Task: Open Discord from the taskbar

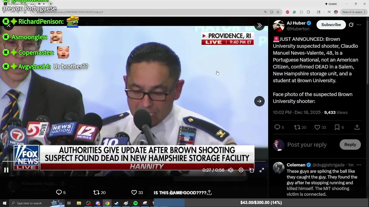Action: (98, 203)
